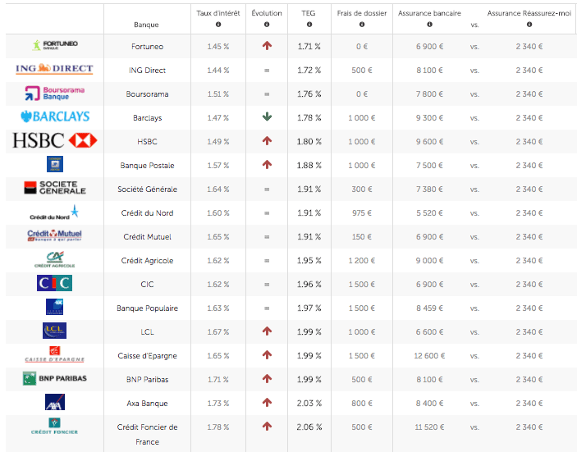Click the ING Direct logo
The image size is (577, 452).
click(54, 69)
